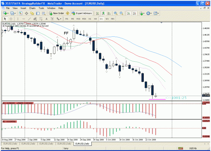Click the document icon beside File menu
211x151 pixels.
(3, 8)
